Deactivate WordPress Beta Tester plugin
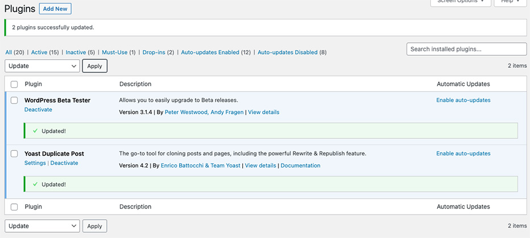Viewport: 530px width, 238px height. tap(38, 109)
